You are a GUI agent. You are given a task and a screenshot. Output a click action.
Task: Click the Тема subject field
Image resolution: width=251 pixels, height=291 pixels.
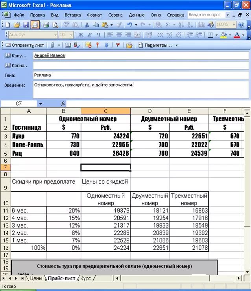coord(141,75)
